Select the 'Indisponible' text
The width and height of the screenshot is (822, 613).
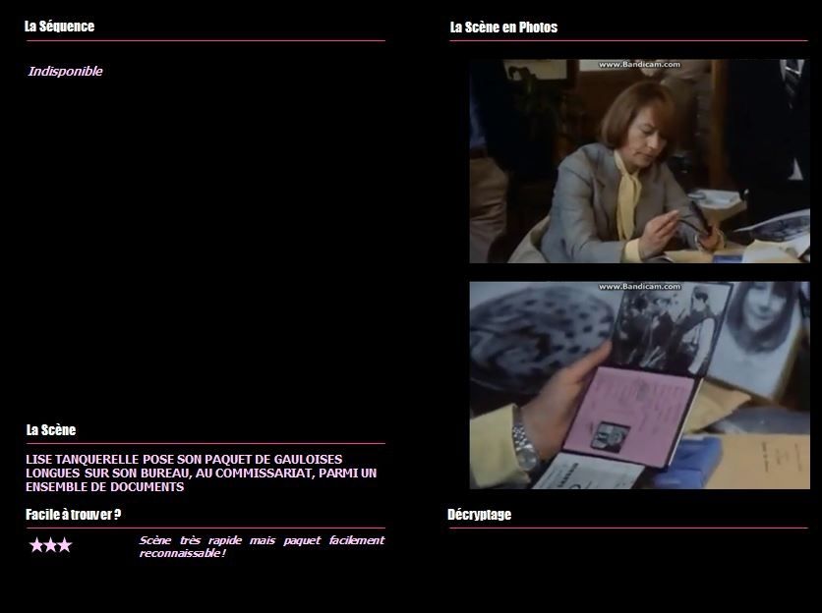(66, 72)
